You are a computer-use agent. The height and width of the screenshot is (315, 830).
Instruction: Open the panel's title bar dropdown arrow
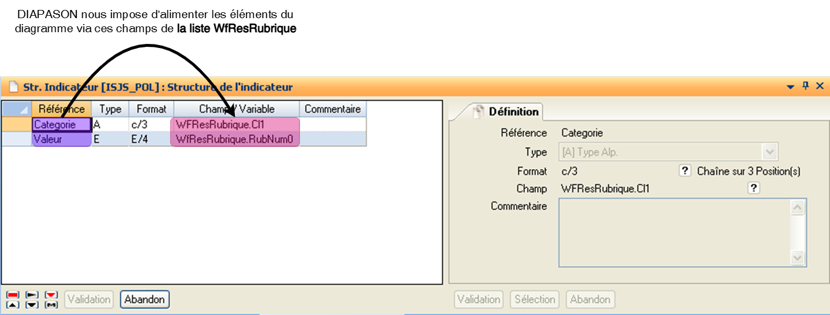791,87
